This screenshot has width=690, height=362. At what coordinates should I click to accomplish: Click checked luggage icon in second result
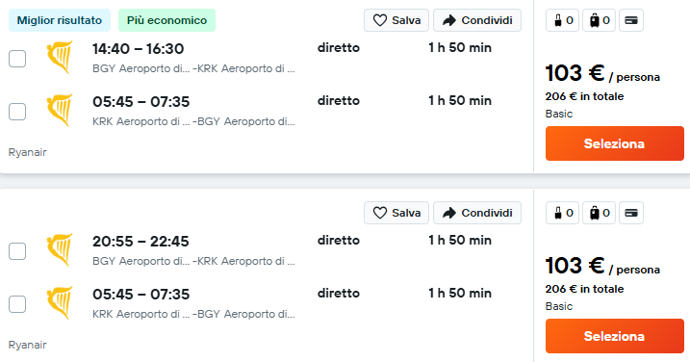pyautogui.click(x=595, y=213)
